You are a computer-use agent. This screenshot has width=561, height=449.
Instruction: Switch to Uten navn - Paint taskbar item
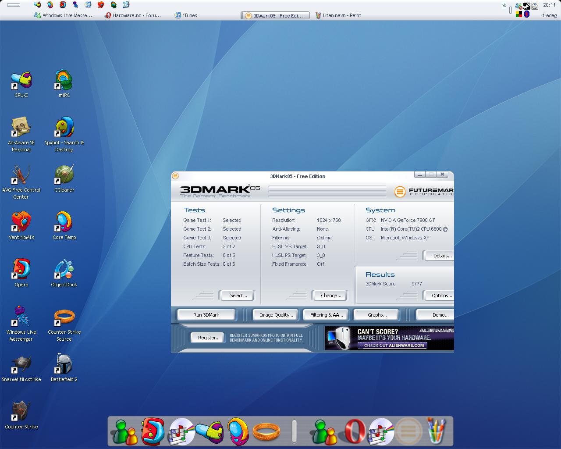tap(338, 15)
